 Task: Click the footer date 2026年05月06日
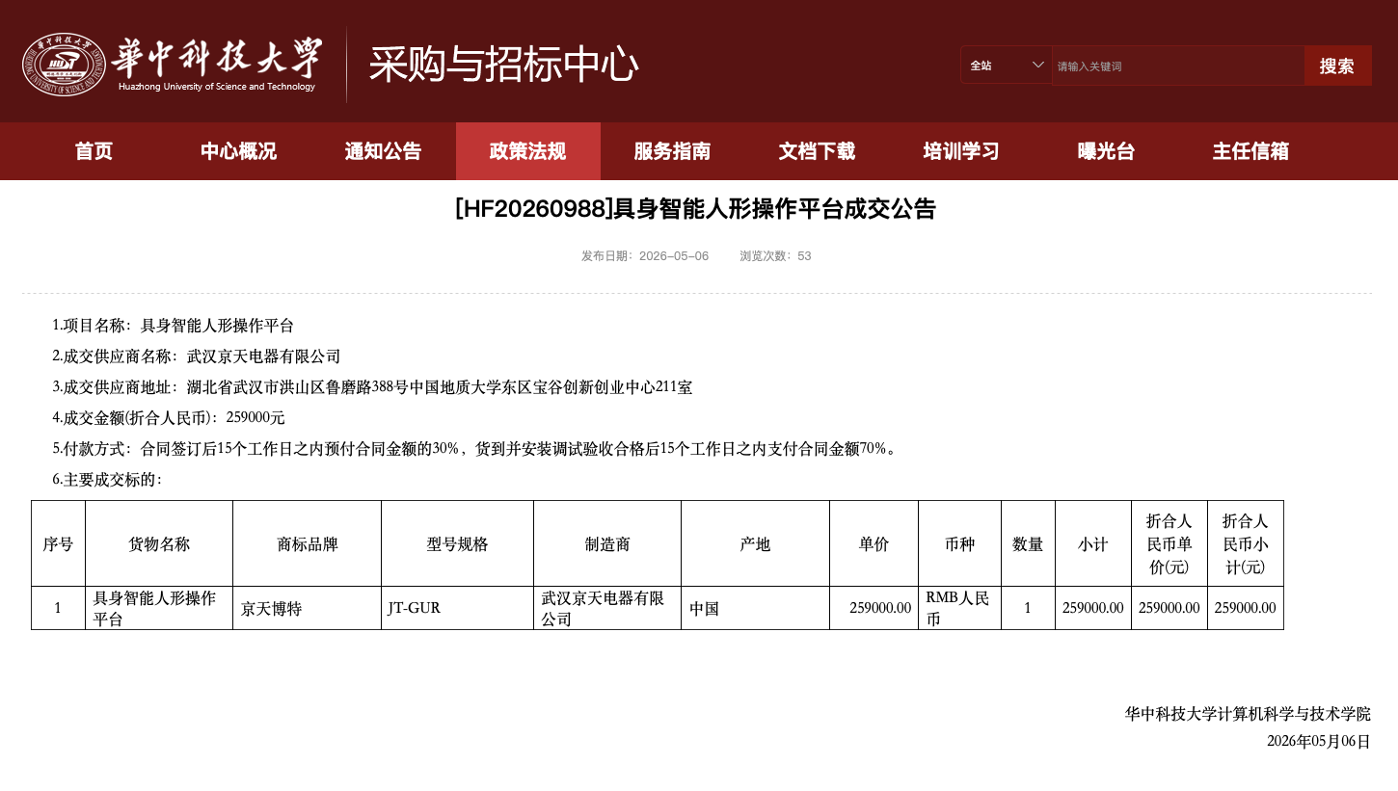(x=1319, y=741)
